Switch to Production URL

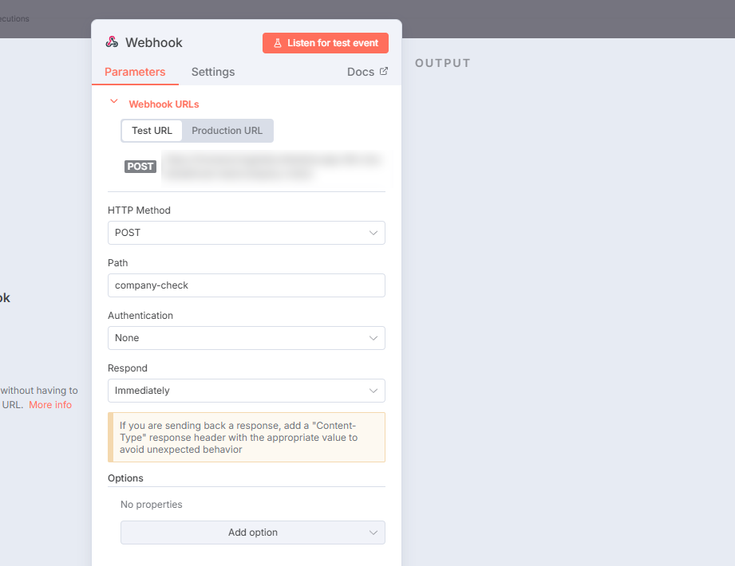[x=227, y=131]
